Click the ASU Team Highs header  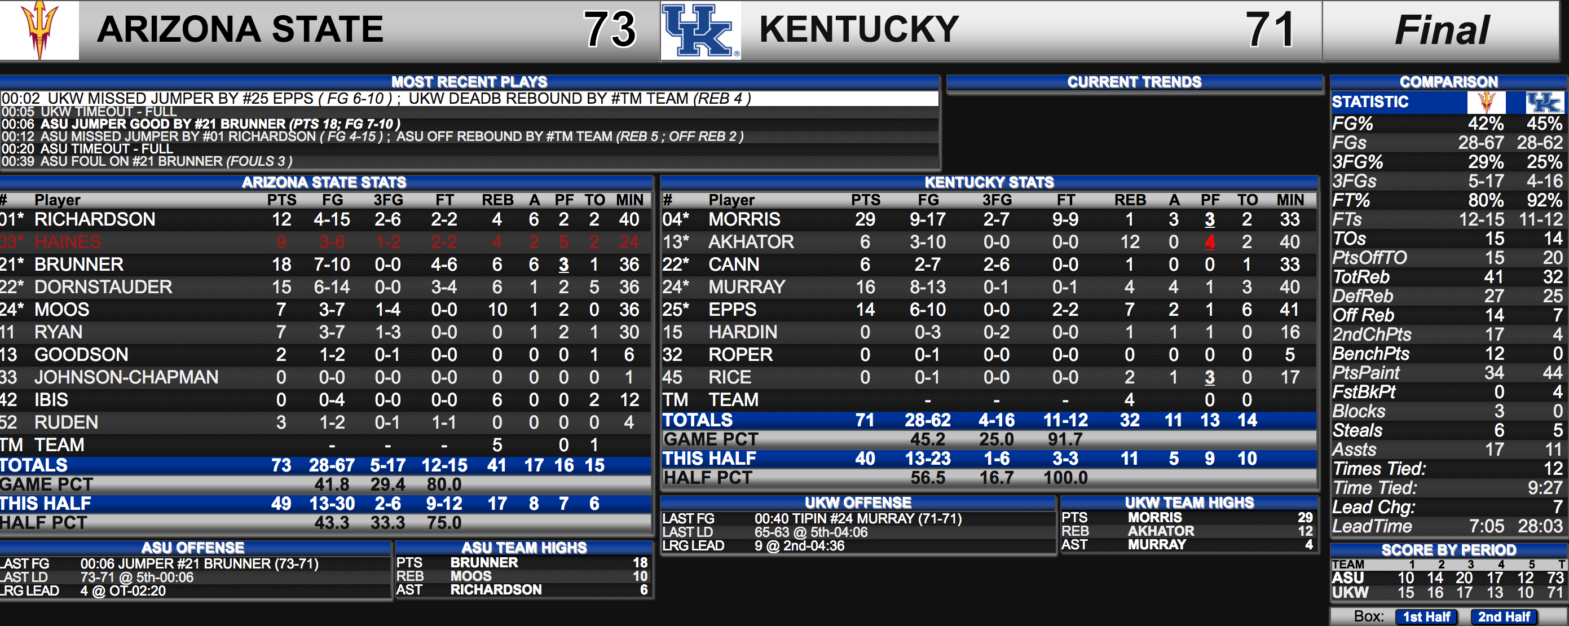coord(524,548)
